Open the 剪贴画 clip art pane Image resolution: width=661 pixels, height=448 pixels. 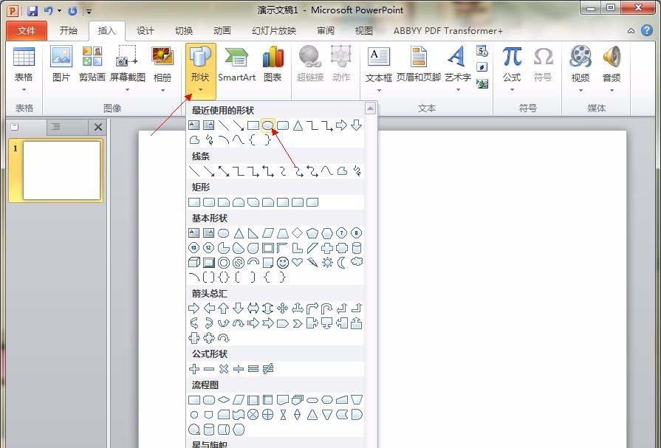coord(92,64)
